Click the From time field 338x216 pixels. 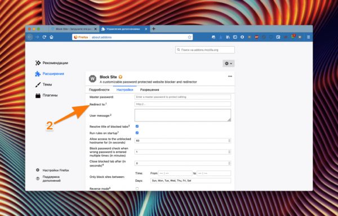coord(175,173)
